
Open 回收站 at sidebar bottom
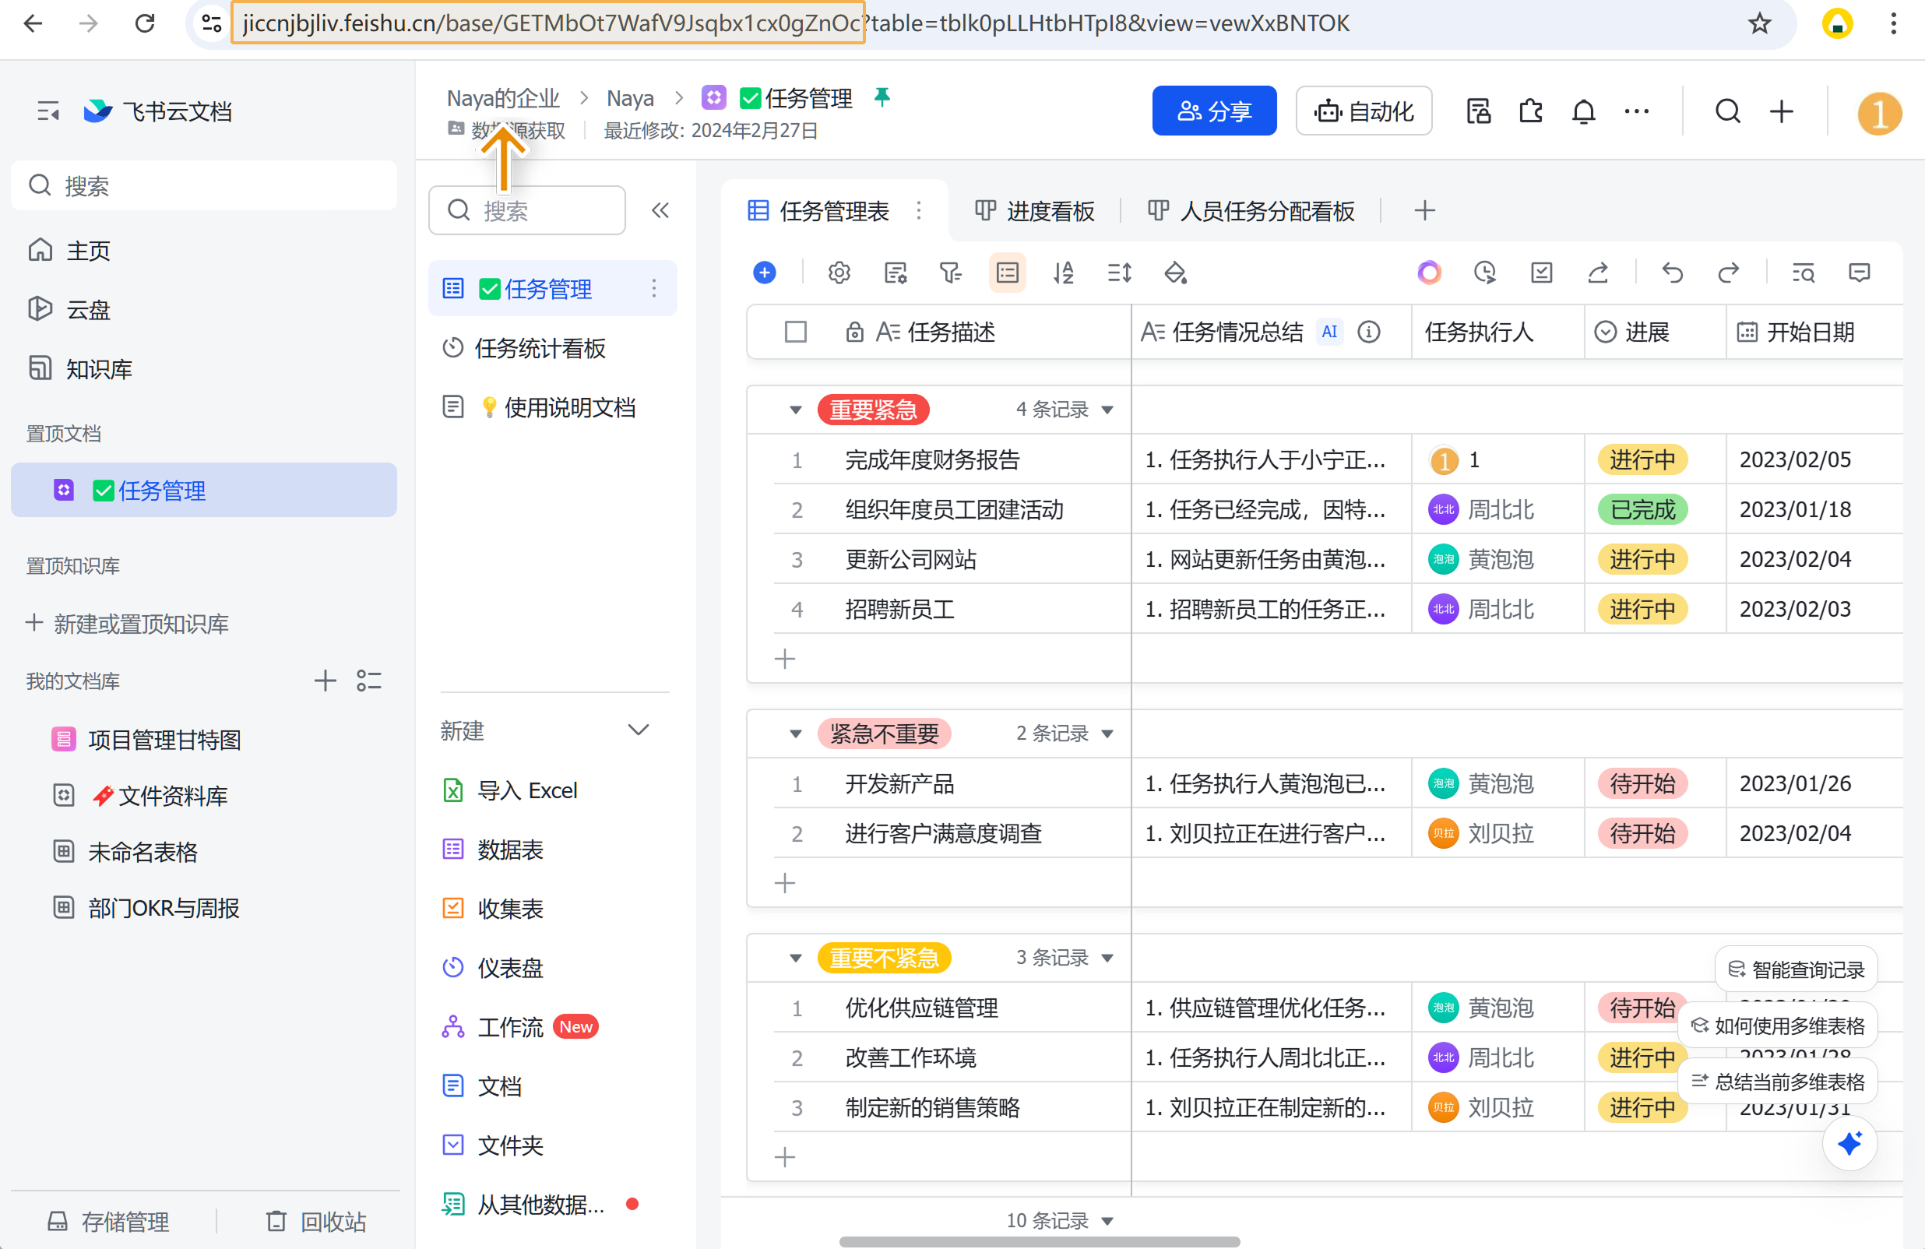315,1222
